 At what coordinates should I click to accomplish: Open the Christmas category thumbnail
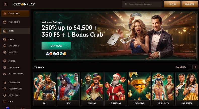coord(116,89)
